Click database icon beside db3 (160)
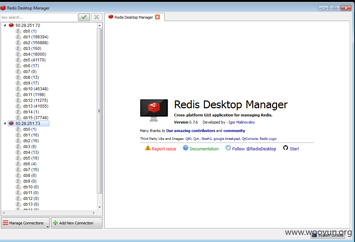 coord(18,48)
